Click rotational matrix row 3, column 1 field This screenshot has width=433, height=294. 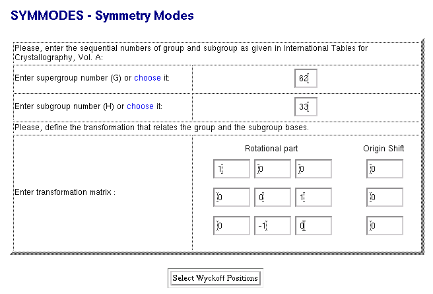pos(232,226)
